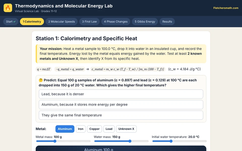
Task: Click the 'Water mass: 150 g' label
Action: click(107, 137)
